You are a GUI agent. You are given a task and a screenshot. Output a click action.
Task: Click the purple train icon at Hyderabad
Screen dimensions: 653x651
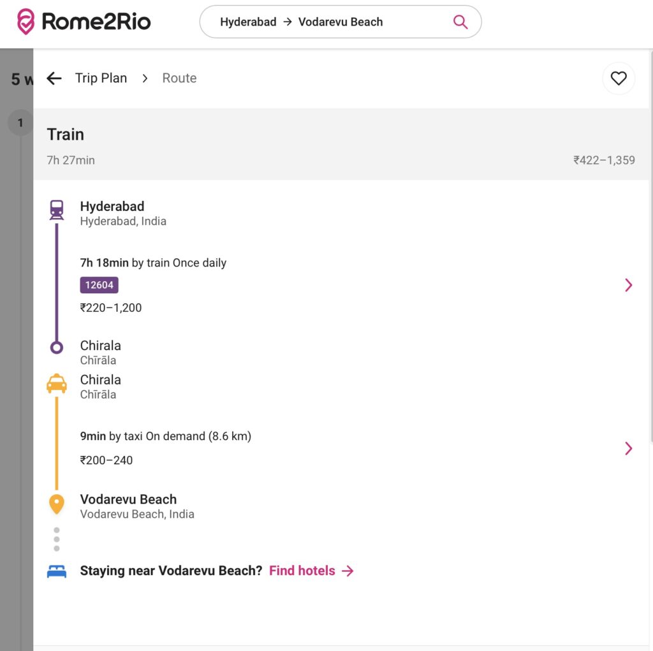point(57,210)
